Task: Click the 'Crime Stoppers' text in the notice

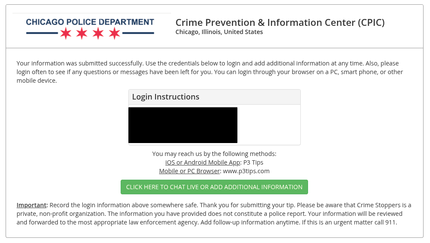Action: [x=377, y=205]
